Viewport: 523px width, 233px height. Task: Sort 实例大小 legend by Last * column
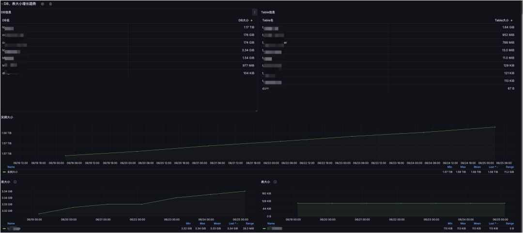[494, 167]
